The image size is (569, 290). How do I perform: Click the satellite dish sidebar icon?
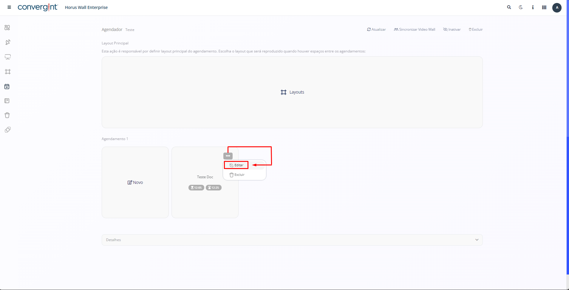(x=8, y=42)
